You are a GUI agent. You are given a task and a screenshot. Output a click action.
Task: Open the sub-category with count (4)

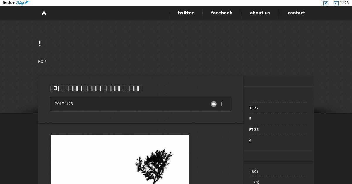click(x=257, y=182)
